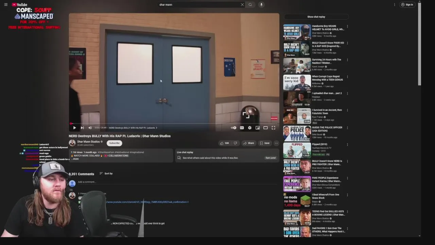Open the user avatar beside Add a comment
Viewport: 435px width, 245px height.
(72, 183)
